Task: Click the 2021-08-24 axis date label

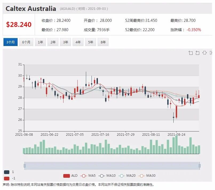Action: coord(176,135)
